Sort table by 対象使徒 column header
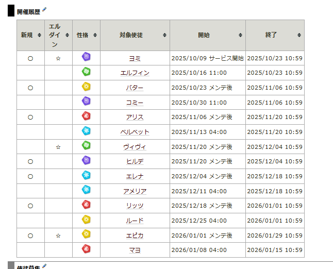 pos(135,35)
